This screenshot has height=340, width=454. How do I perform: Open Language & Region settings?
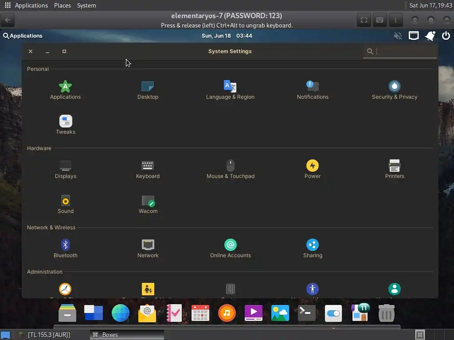click(230, 90)
